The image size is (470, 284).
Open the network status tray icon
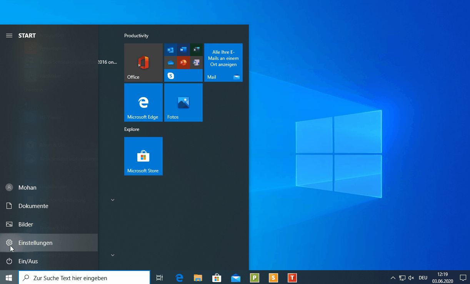pos(402,277)
